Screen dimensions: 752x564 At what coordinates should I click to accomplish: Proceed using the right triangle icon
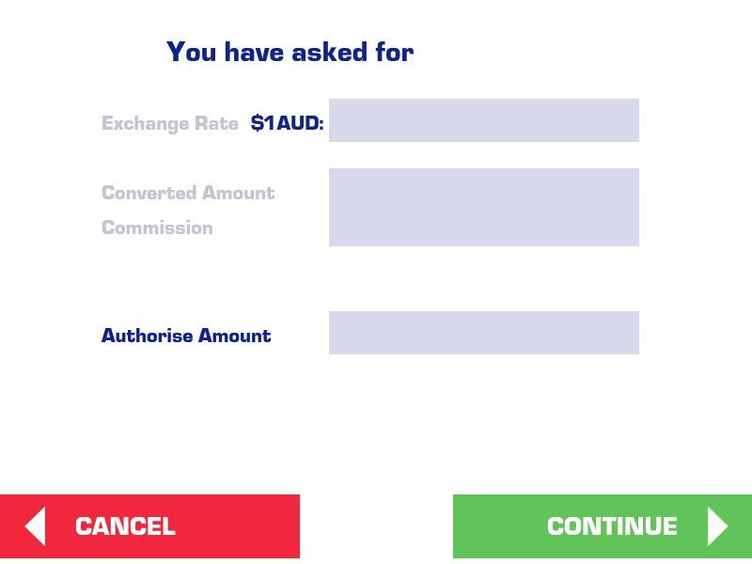pos(717,526)
